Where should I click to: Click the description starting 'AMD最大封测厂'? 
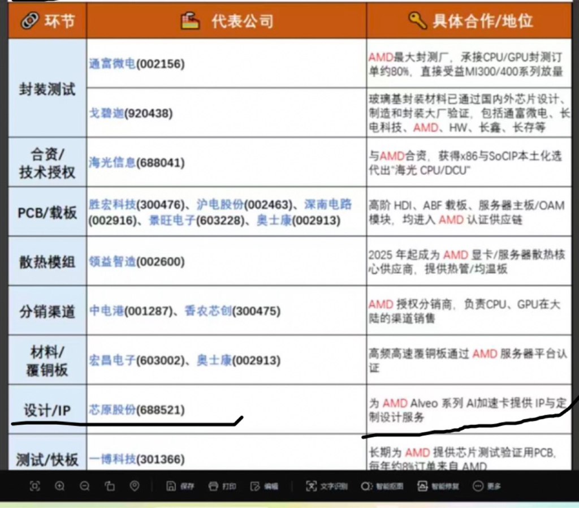(466, 64)
